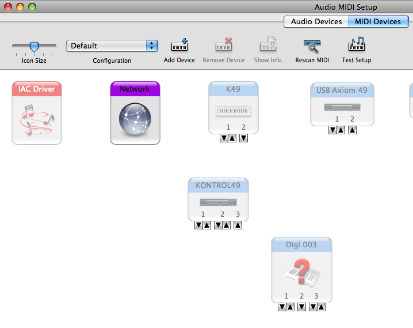Screen dimensions: 413x328
Task: Click Digi 003 port 3 input arrow
Action: 313,307
